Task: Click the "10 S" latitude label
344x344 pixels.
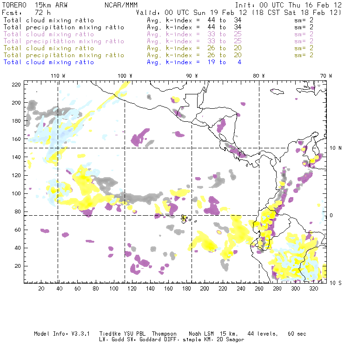Action: coord(336,283)
